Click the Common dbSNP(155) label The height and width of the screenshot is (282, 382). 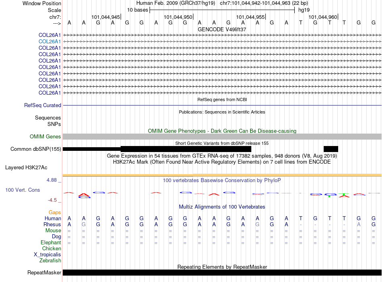point(36,149)
